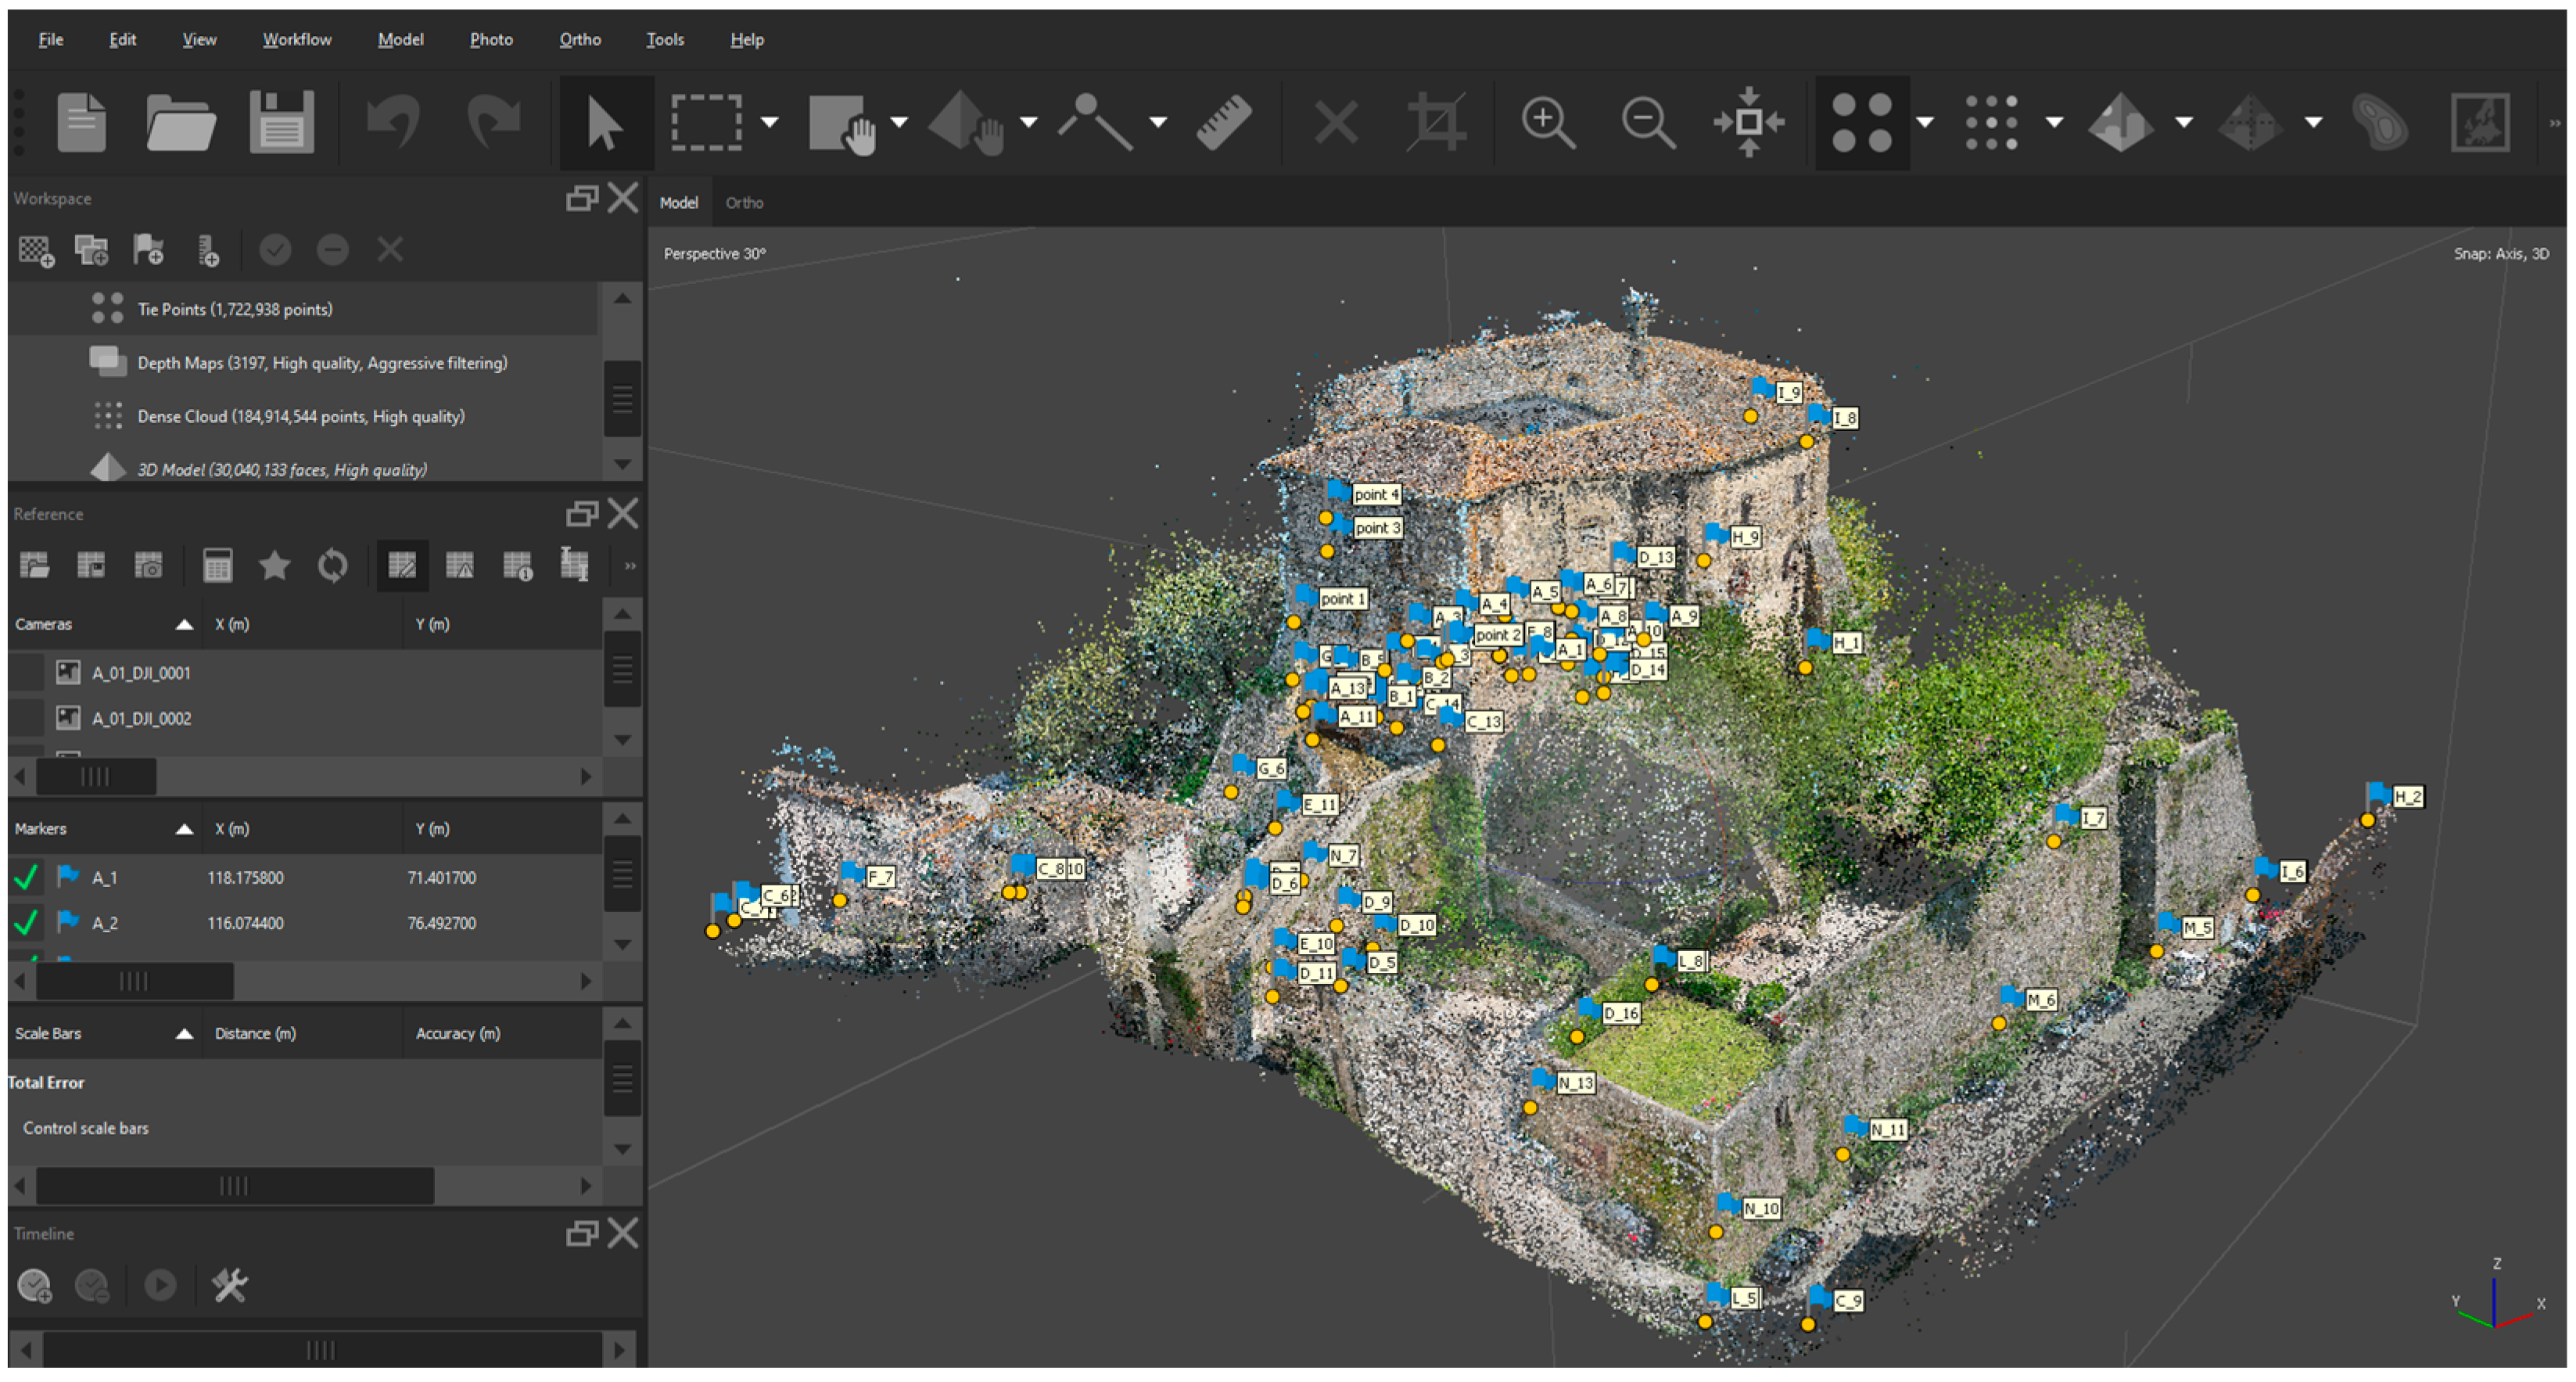The height and width of the screenshot is (1382, 2576).
Task: Uncheck the A_2 marker checkbox
Action: coord(26,923)
